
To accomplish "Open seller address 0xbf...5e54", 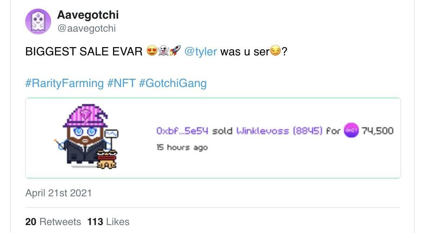I will (x=182, y=131).
